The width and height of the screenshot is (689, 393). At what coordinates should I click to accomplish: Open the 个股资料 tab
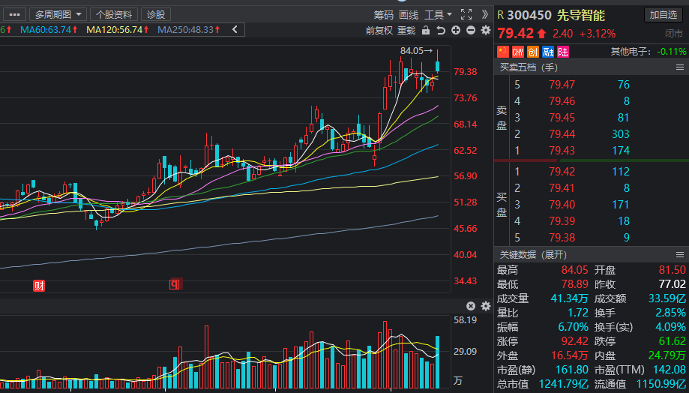[x=114, y=14]
